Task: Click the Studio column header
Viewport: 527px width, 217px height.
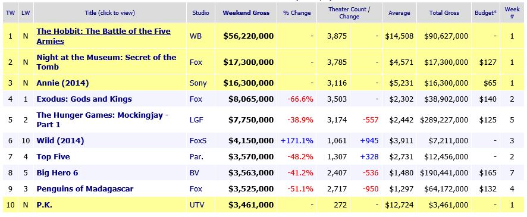Action: click(200, 13)
